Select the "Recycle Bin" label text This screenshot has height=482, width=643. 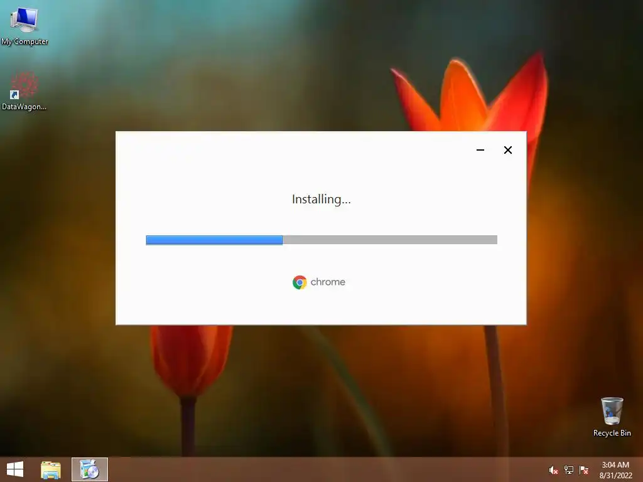(612, 433)
